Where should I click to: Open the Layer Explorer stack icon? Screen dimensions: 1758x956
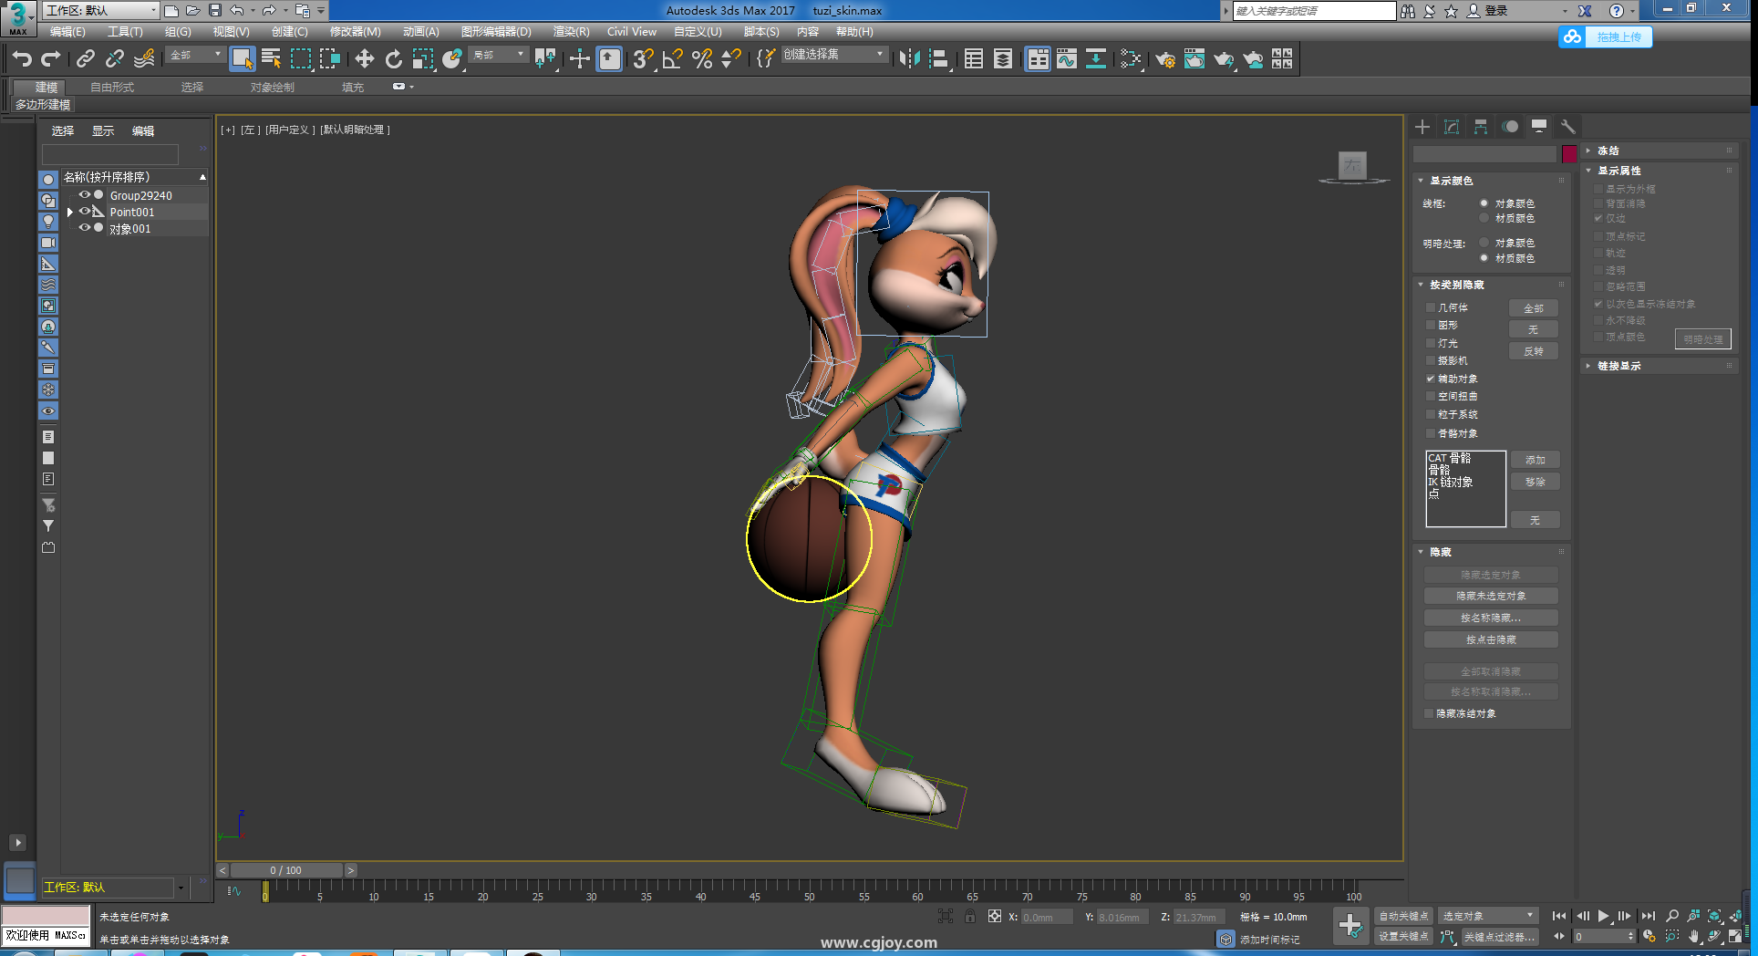(x=1003, y=59)
